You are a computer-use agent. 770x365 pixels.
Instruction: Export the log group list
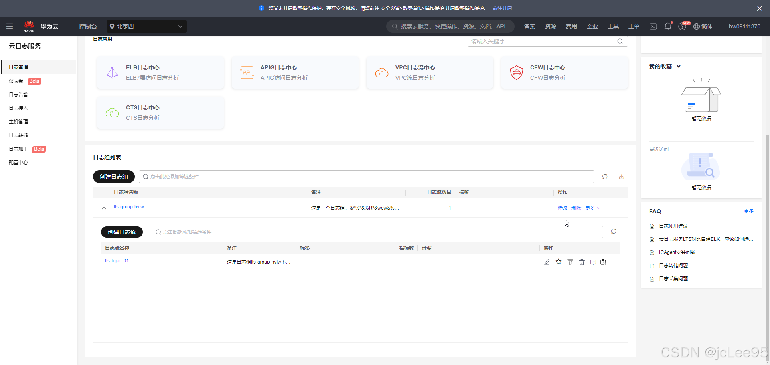[622, 177]
